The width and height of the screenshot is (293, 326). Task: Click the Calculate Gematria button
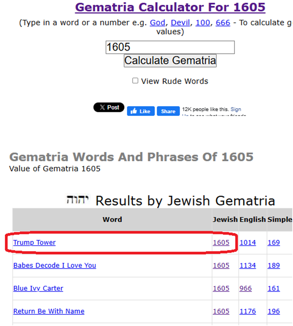point(170,61)
